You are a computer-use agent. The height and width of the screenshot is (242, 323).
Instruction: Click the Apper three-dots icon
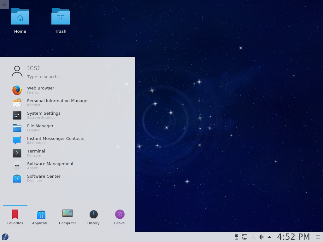click(x=17, y=166)
